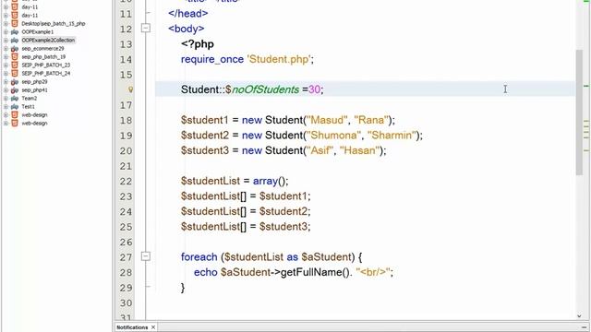The image size is (591, 332).
Task: Select the Test1 project name
Action: click(x=28, y=107)
